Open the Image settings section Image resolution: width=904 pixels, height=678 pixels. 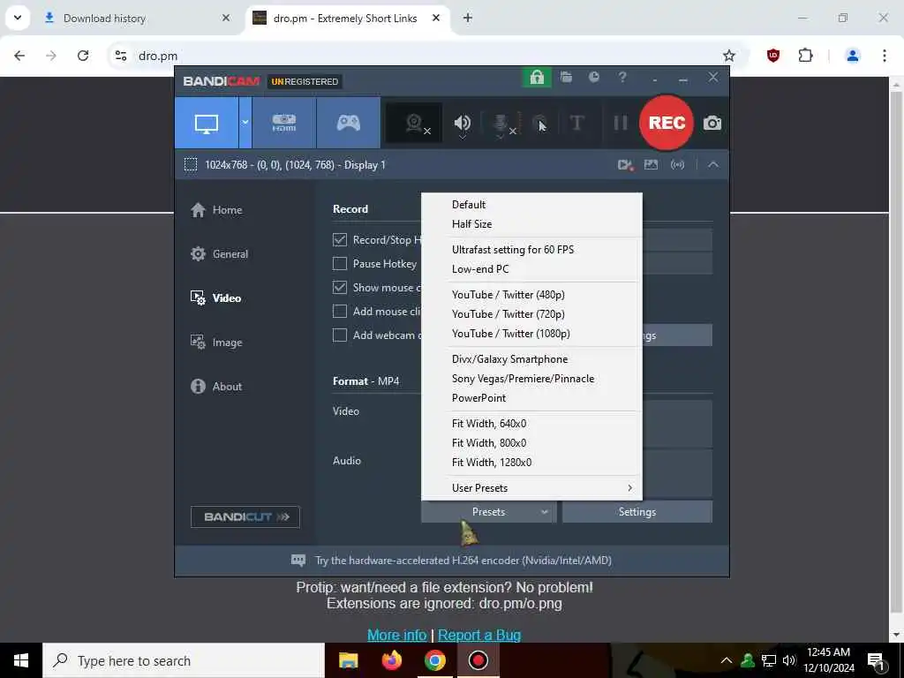pos(216,343)
